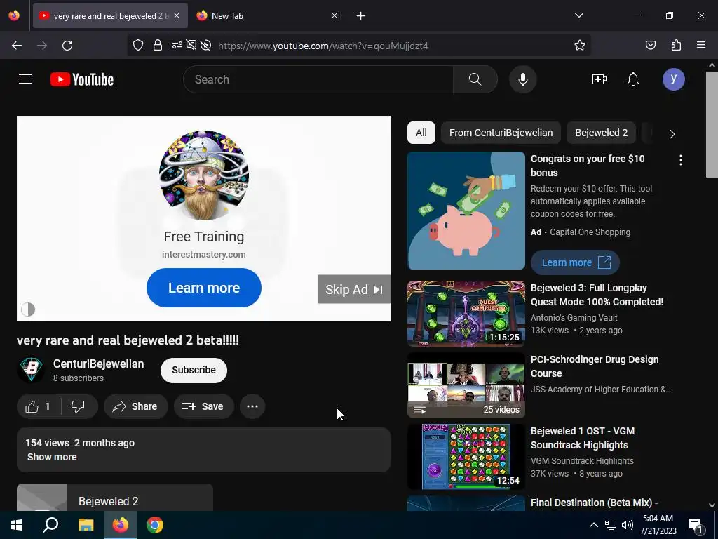718x539 pixels.
Task: Click Learn more on video ad overlay
Action: click(204, 288)
